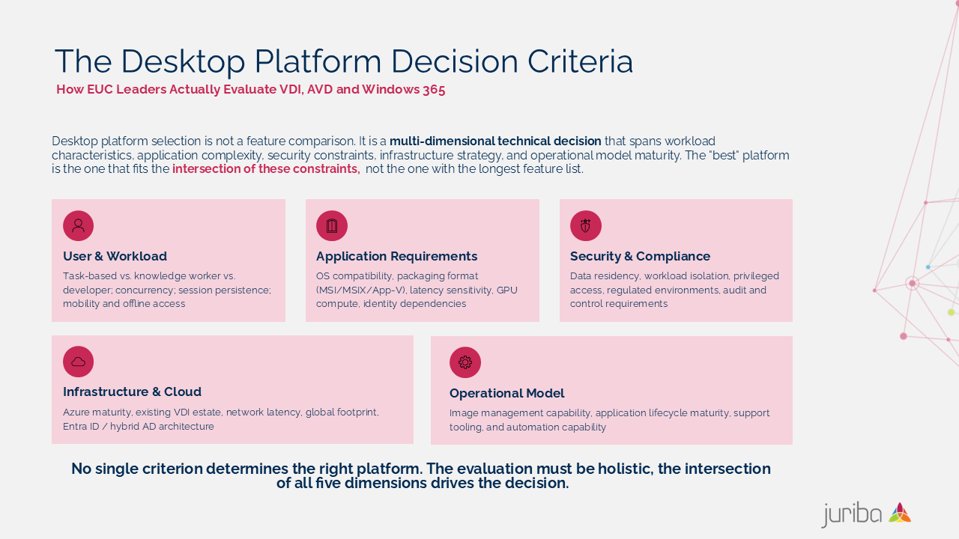Select the Image management capability description text
Screen dimensions: 959x539
(609, 420)
